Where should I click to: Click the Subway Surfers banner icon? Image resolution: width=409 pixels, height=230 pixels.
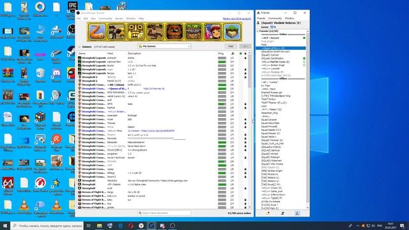tap(213, 31)
